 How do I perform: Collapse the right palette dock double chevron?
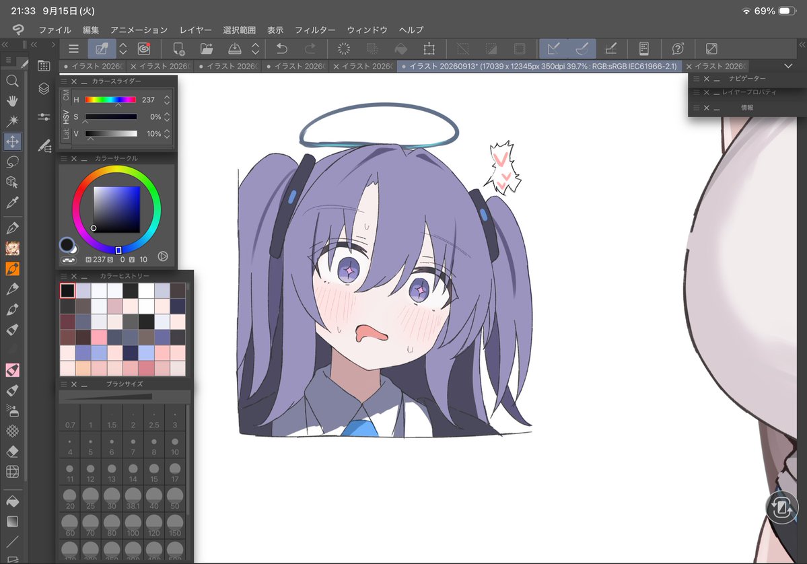click(x=802, y=45)
